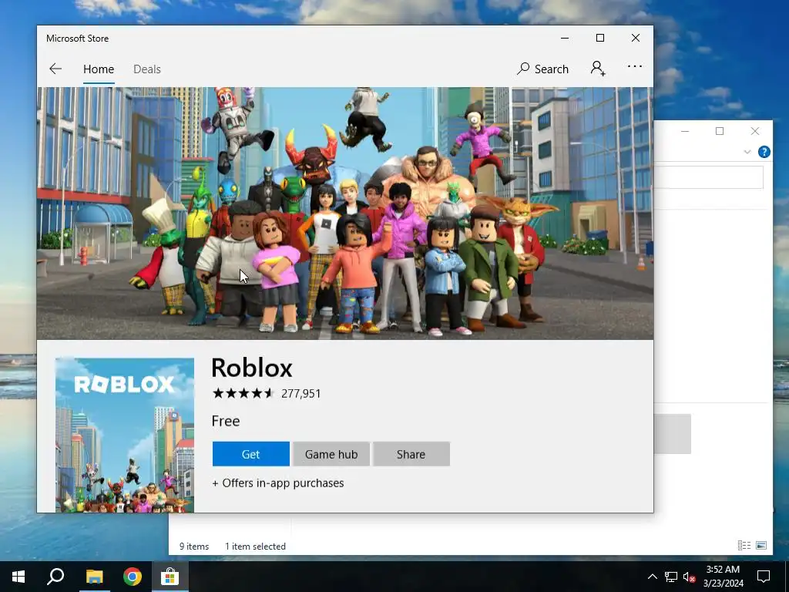The width and height of the screenshot is (789, 592).
Task: Click the Offers in-app purchases text
Action: [277, 483]
